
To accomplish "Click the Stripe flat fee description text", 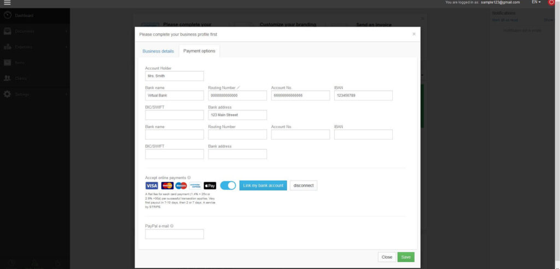I will coord(180,201).
